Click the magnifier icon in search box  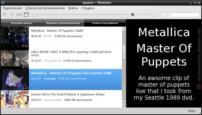[x=161, y=15]
